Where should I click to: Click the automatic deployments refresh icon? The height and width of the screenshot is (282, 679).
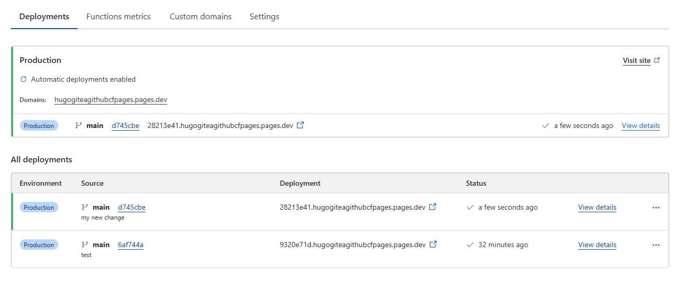click(23, 80)
